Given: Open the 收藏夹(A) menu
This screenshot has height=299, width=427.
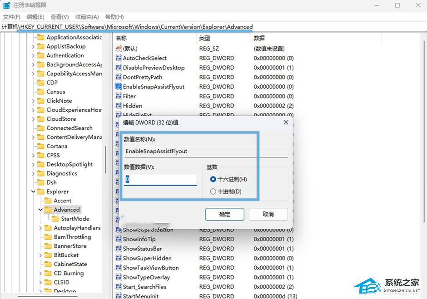Looking at the screenshot, I should click(x=87, y=17).
